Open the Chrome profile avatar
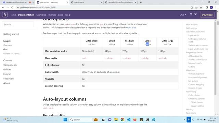 click(211, 8)
